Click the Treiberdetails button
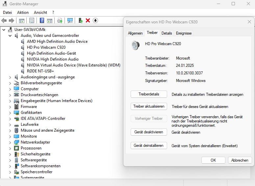Screen dimensions: 255x186 pos(149,94)
